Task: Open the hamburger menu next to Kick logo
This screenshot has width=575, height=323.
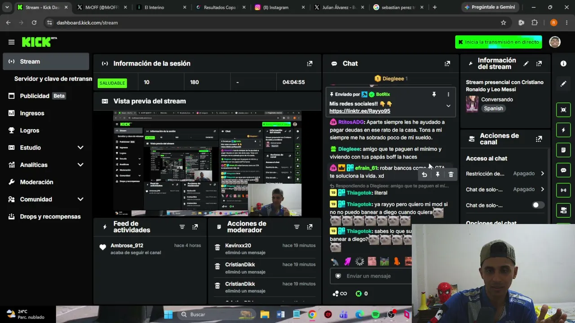Action: [x=11, y=42]
